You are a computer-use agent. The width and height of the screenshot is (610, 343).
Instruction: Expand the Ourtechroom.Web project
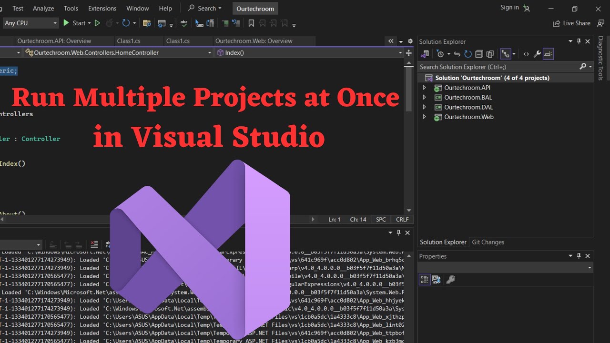point(425,117)
